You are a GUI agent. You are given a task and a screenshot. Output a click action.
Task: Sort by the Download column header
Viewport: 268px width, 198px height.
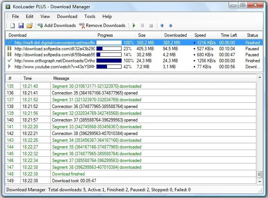tap(50, 35)
